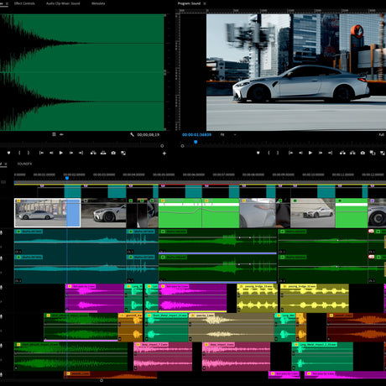386x386 pixels.
Task: Overwrite source clip into the timeline
Action: click(103, 153)
